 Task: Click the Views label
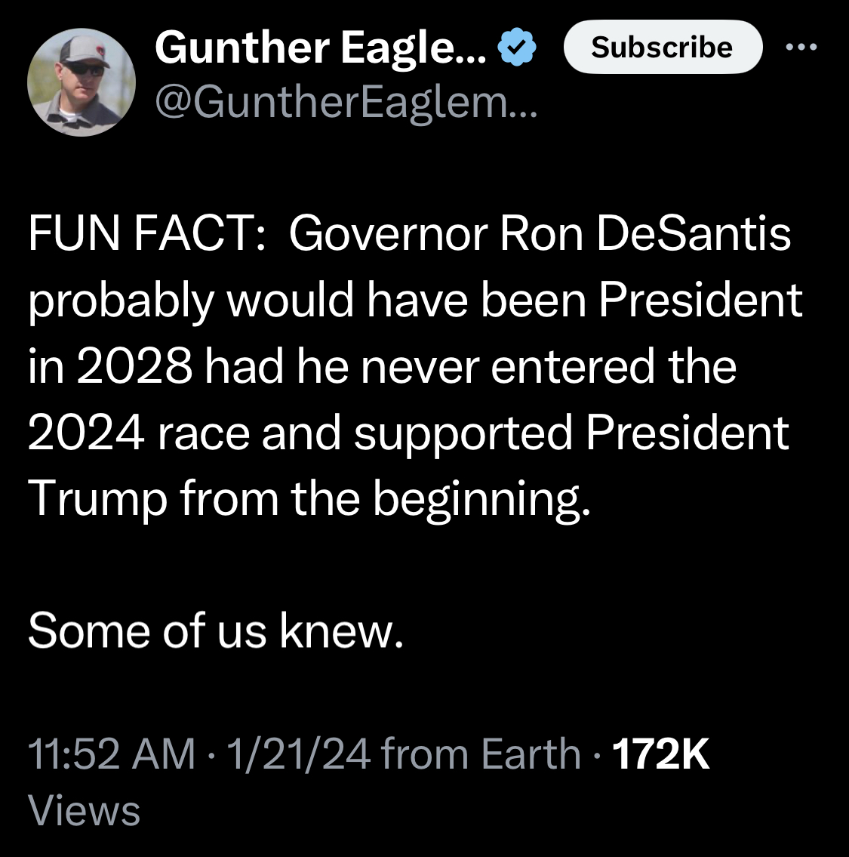click(x=84, y=811)
